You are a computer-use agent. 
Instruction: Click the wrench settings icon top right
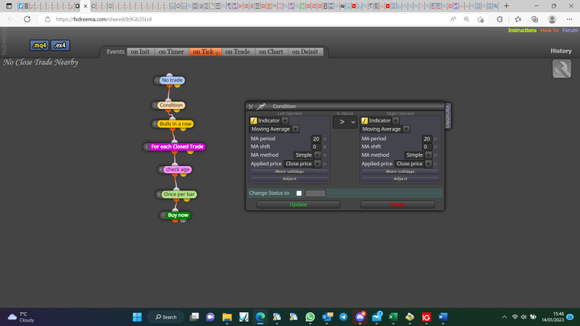tap(562, 69)
